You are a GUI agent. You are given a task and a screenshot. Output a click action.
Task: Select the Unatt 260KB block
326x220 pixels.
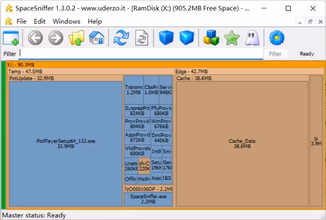point(131,166)
